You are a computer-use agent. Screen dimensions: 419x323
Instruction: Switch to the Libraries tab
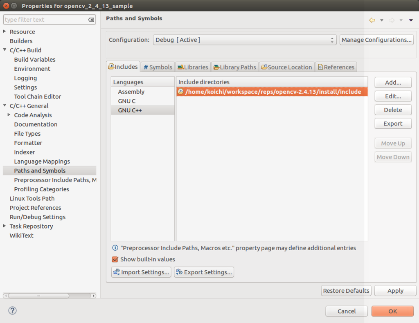pos(193,67)
